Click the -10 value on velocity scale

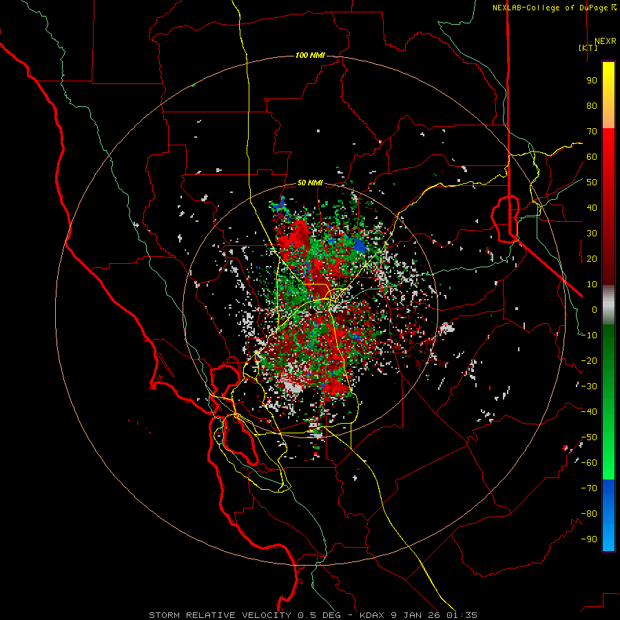589,335
